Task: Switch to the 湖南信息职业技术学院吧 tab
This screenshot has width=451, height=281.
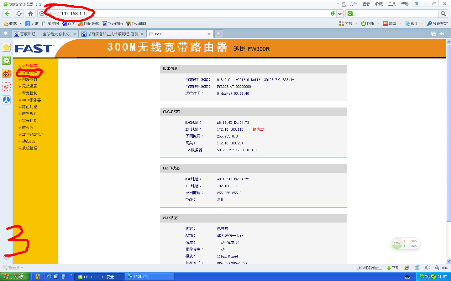Action: pos(112,34)
